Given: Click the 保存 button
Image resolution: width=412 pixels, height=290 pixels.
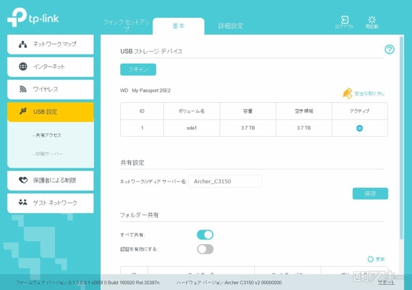Looking at the screenshot, I should (370, 194).
